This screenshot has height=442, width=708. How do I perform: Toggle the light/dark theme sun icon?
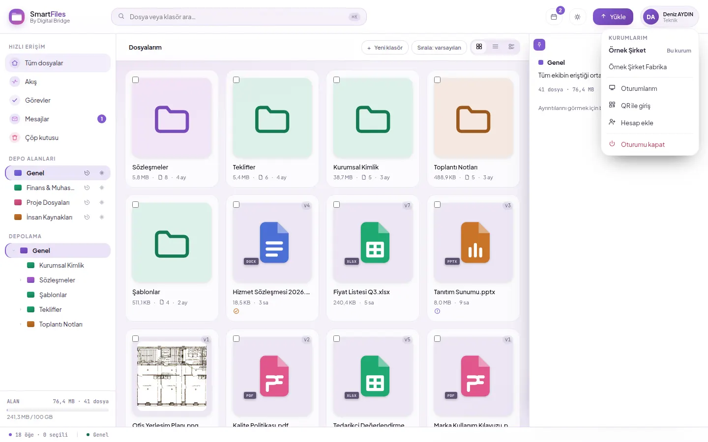[578, 17]
